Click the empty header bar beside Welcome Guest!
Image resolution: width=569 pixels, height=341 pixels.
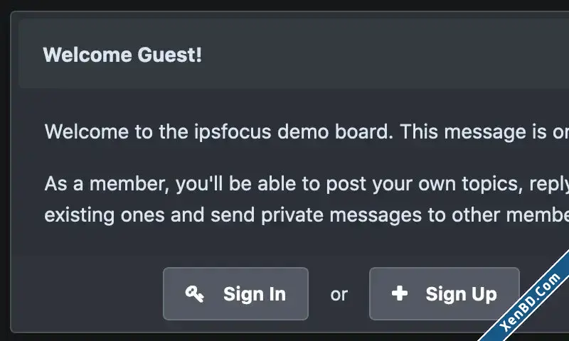pyautogui.click(x=385, y=55)
